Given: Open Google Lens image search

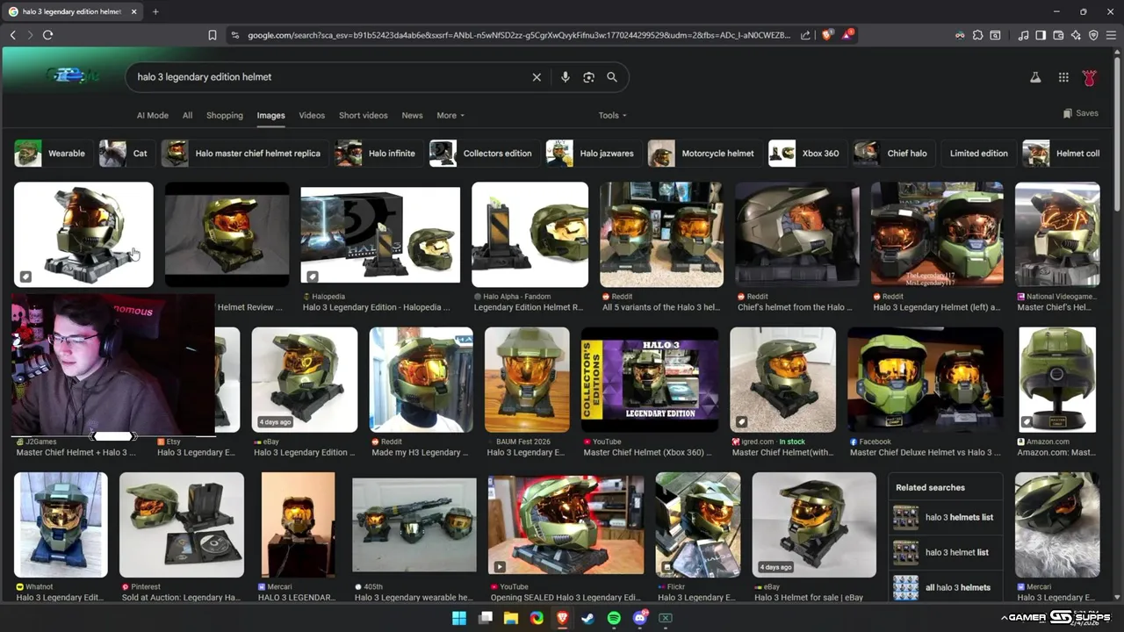Looking at the screenshot, I should coord(588,77).
